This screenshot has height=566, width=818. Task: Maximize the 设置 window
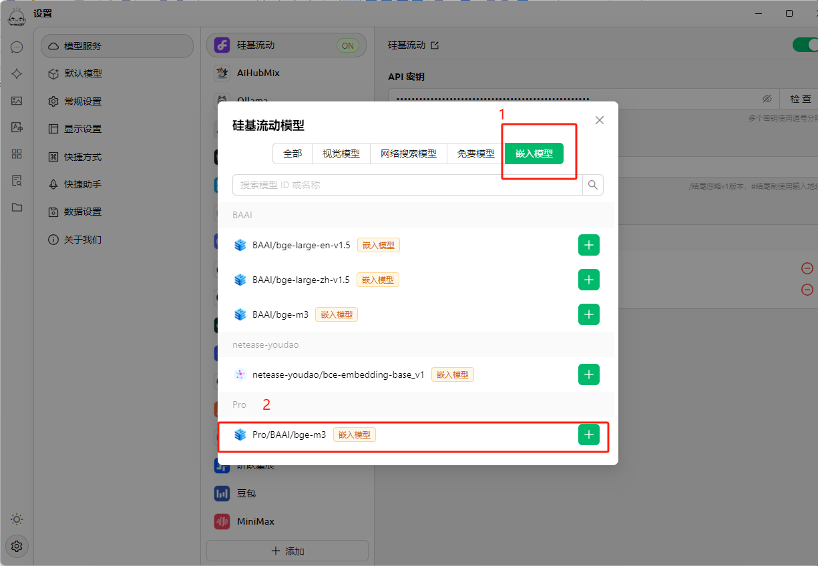[x=789, y=13]
